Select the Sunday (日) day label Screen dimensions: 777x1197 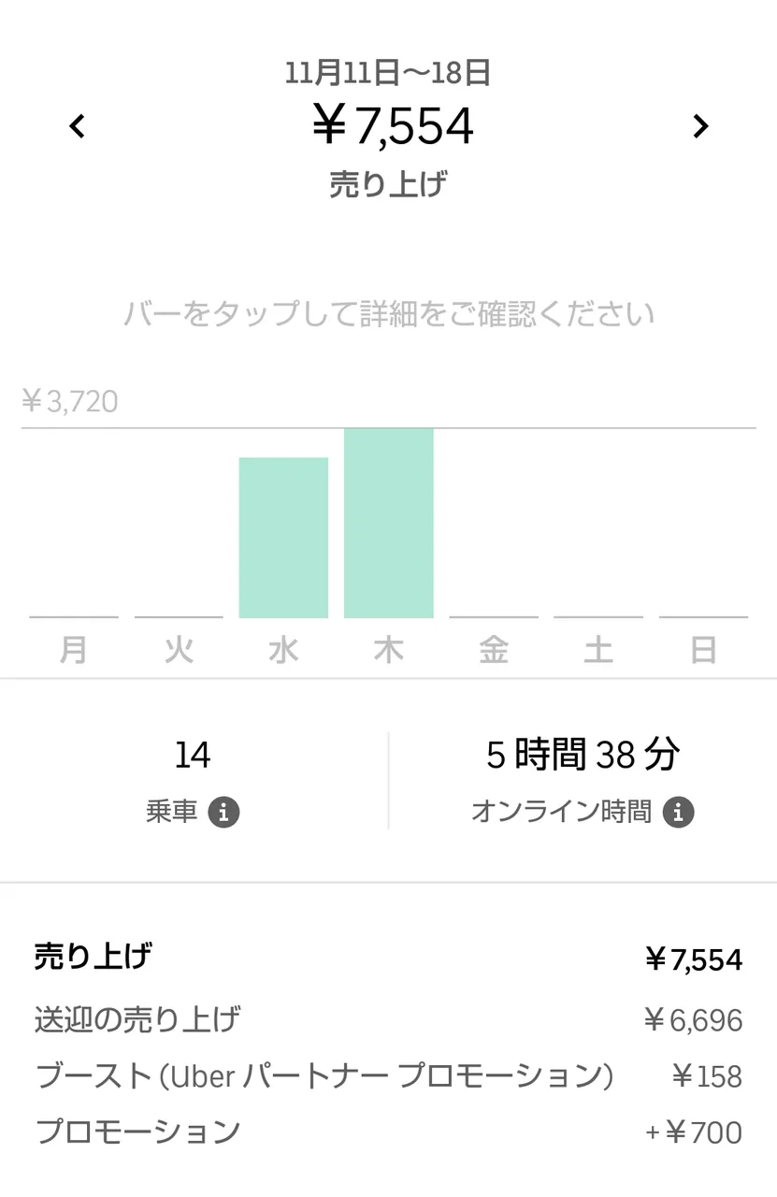pos(703,650)
